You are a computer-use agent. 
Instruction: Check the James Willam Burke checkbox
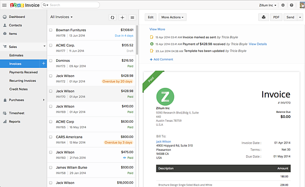click(51, 167)
